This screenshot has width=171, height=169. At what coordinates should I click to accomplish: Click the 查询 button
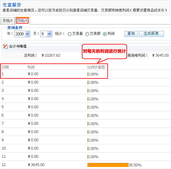coord(131,34)
